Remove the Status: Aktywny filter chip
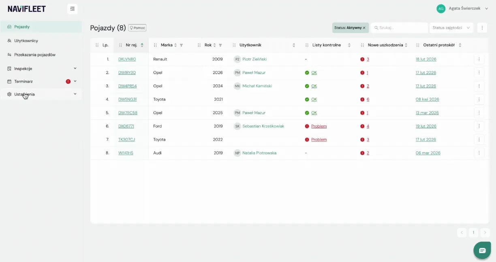 (364, 28)
